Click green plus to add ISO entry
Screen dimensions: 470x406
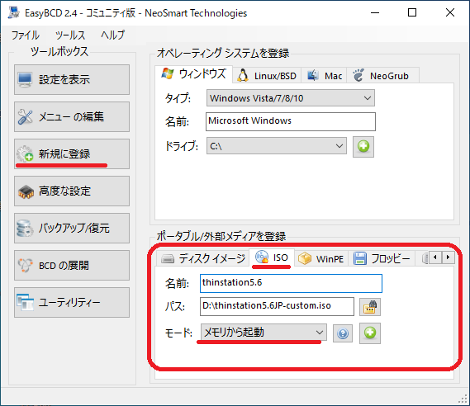point(370,333)
